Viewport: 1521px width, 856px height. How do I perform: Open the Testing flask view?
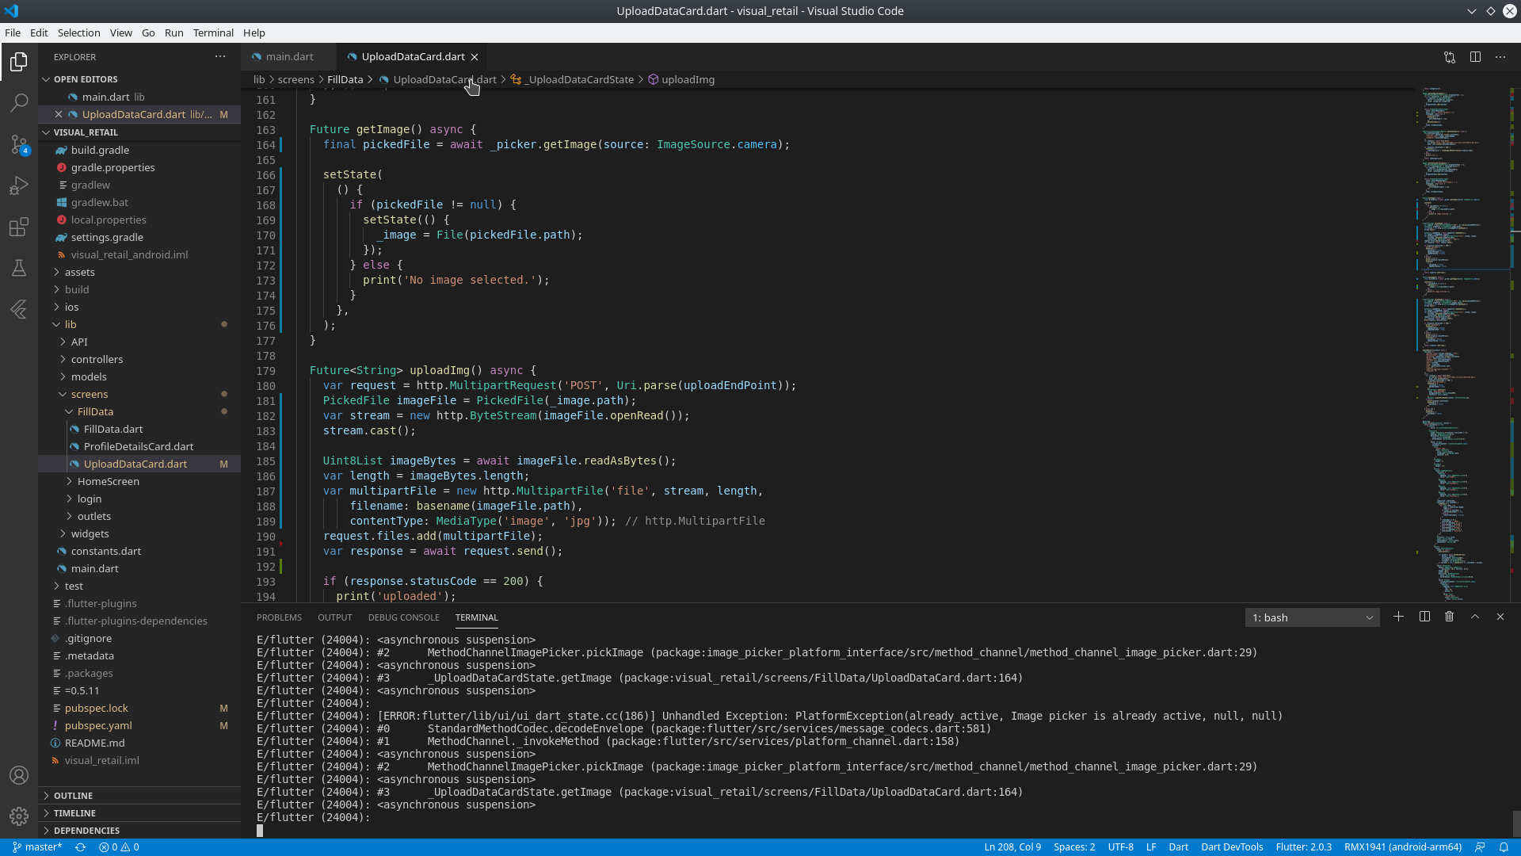pos(19,268)
